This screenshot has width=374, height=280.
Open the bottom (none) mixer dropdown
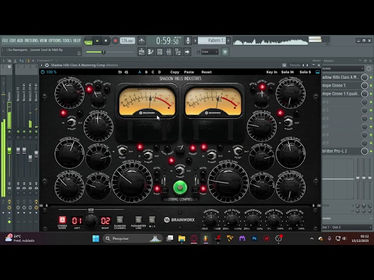coord(347,218)
